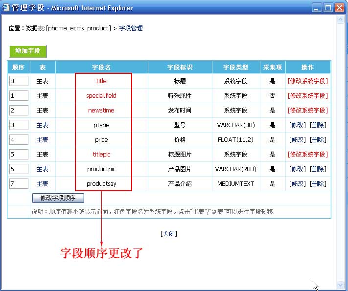
Task: Click 修改 link for the price field
Action: [297, 140]
